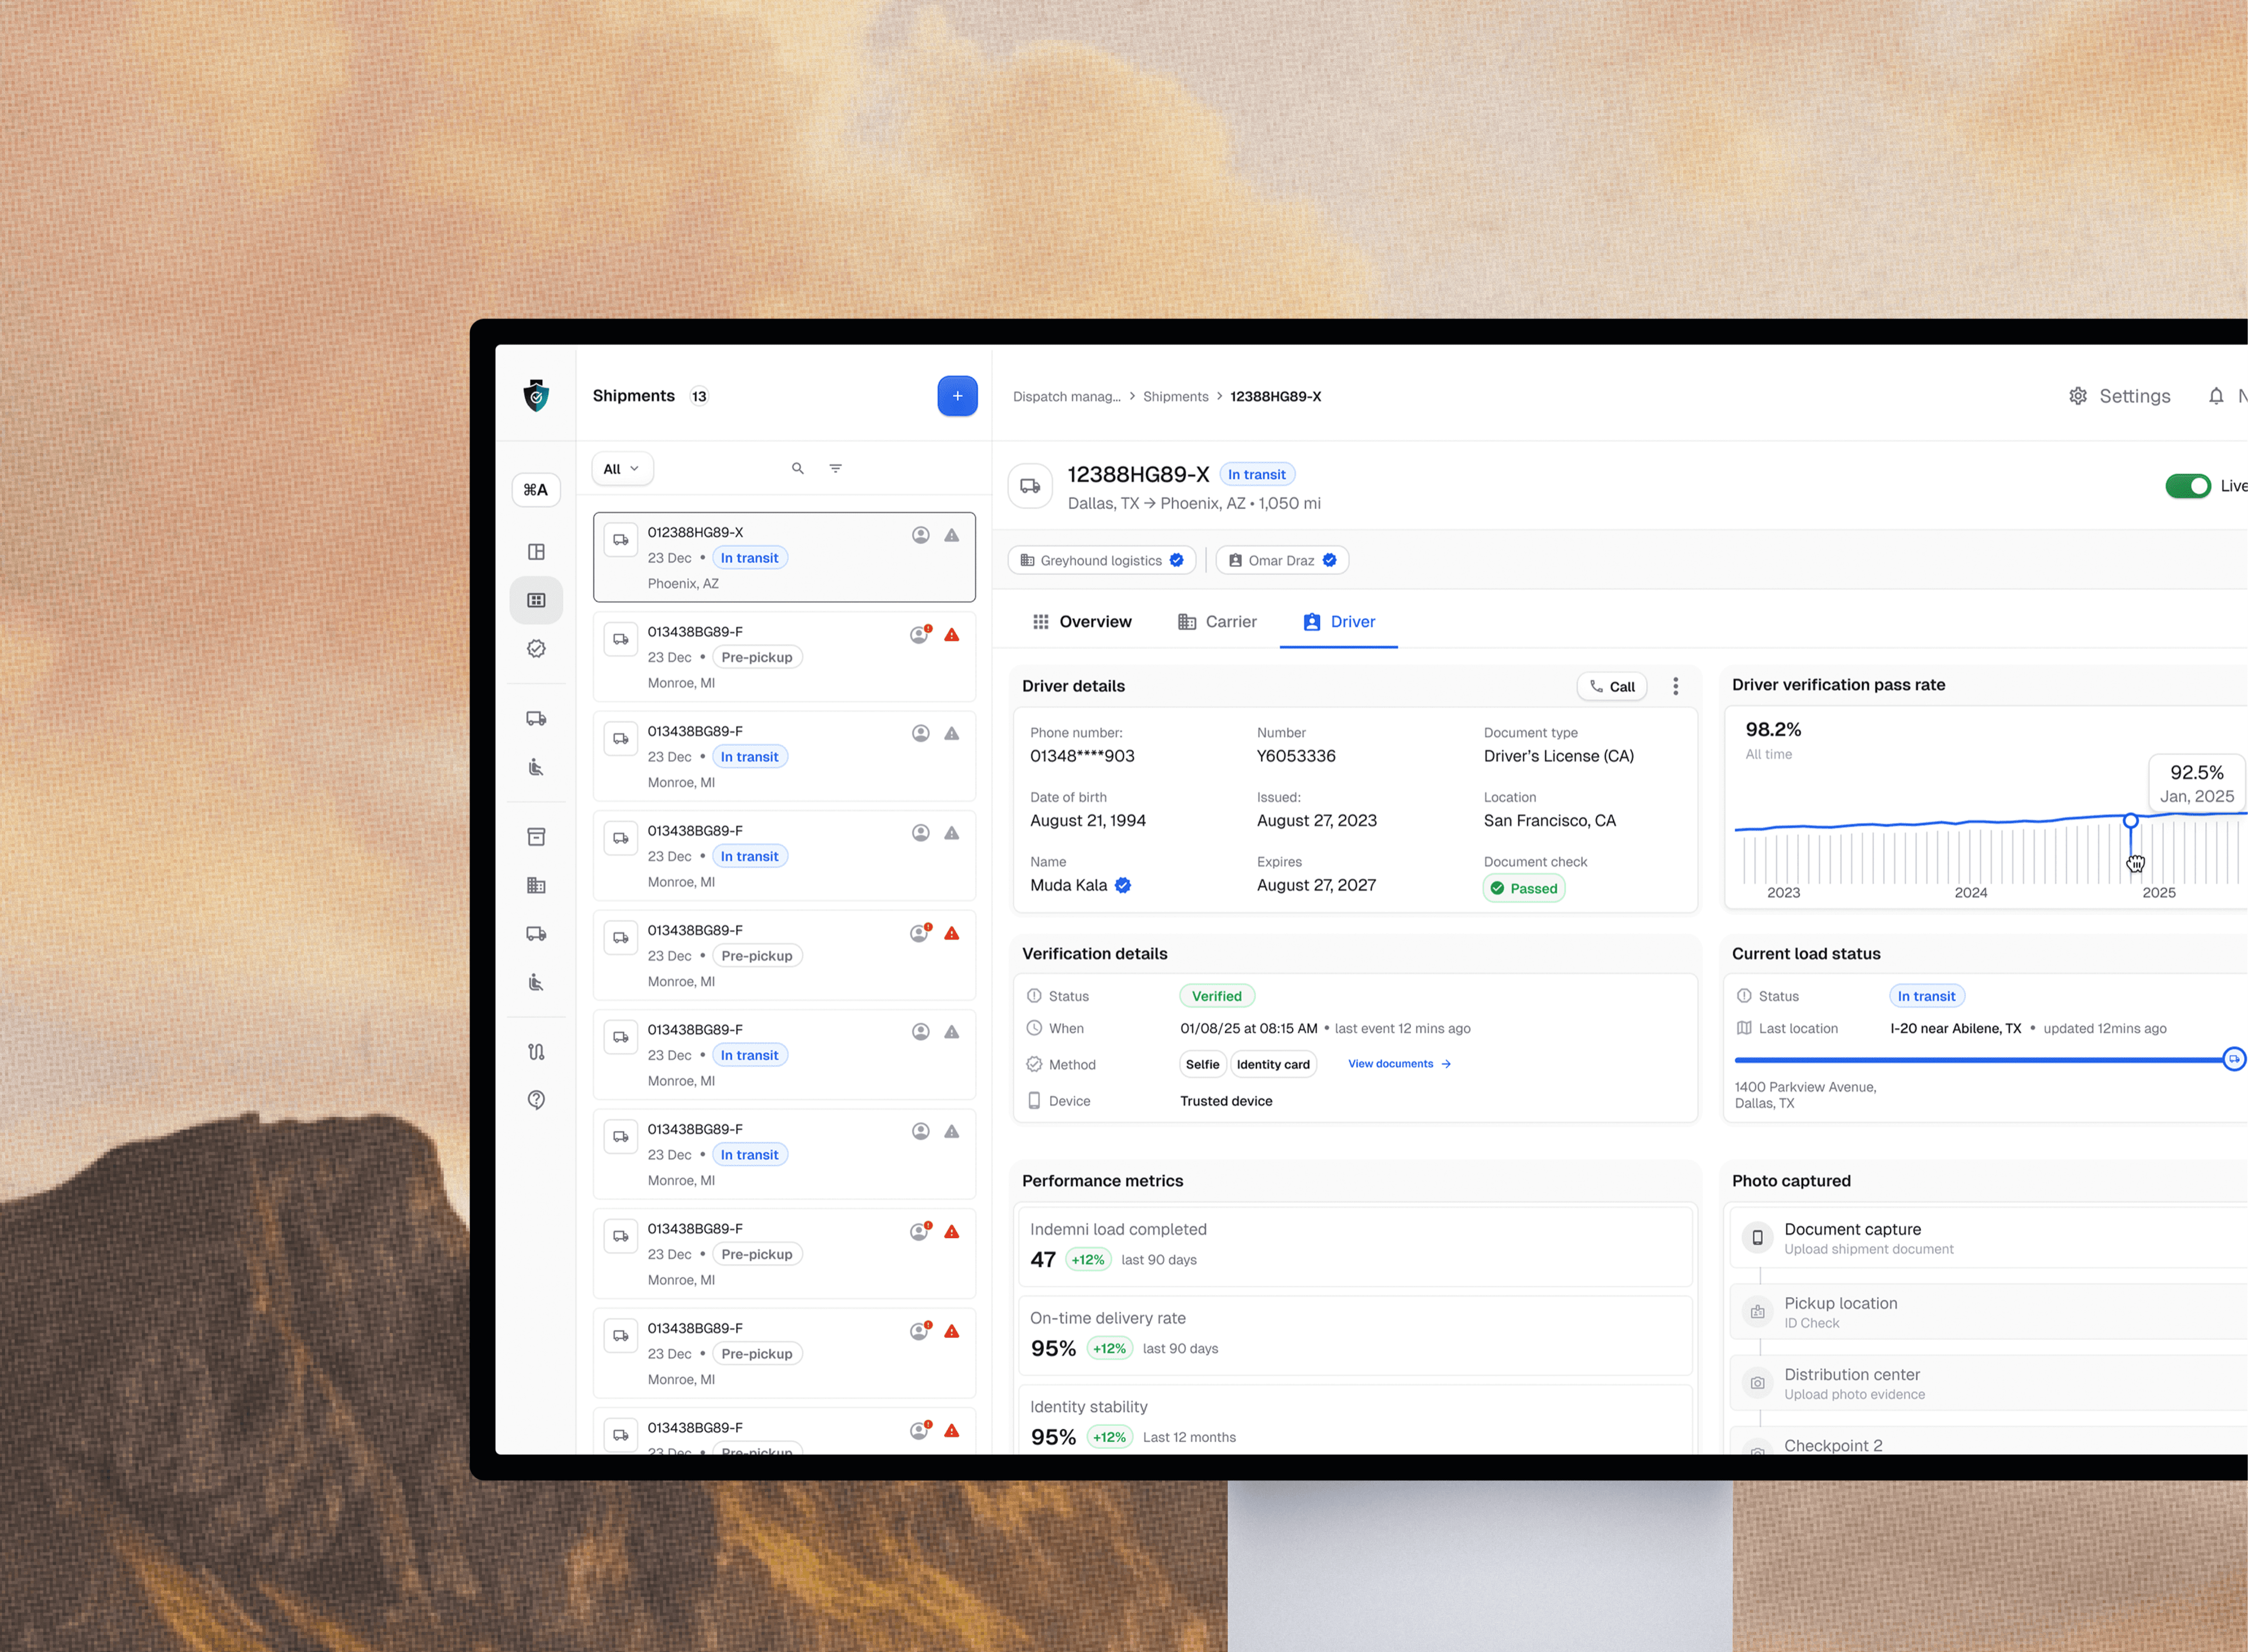This screenshot has height=1652, width=2248.
Task: Toggle the Live switch off
Action: pos(2188,486)
